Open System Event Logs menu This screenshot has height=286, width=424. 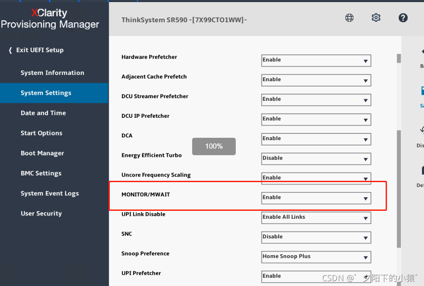pyautogui.click(x=50, y=193)
